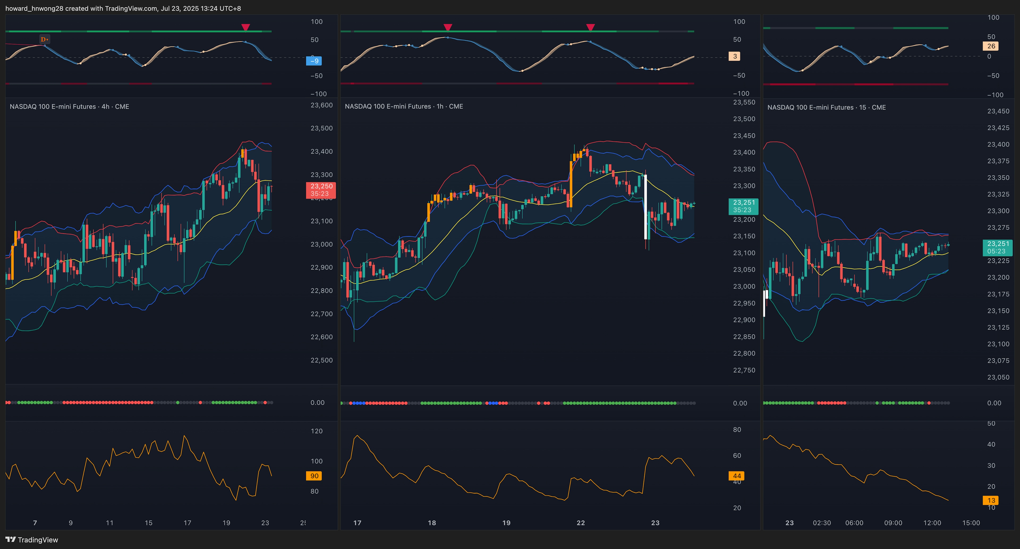This screenshot has height=549, width=1020.
Task: Click the 0.00 scale label on 4h dot indicator
Action: (x=318, y=402)
